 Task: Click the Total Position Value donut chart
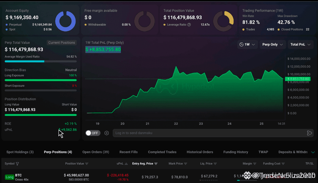tap(223, 21)
